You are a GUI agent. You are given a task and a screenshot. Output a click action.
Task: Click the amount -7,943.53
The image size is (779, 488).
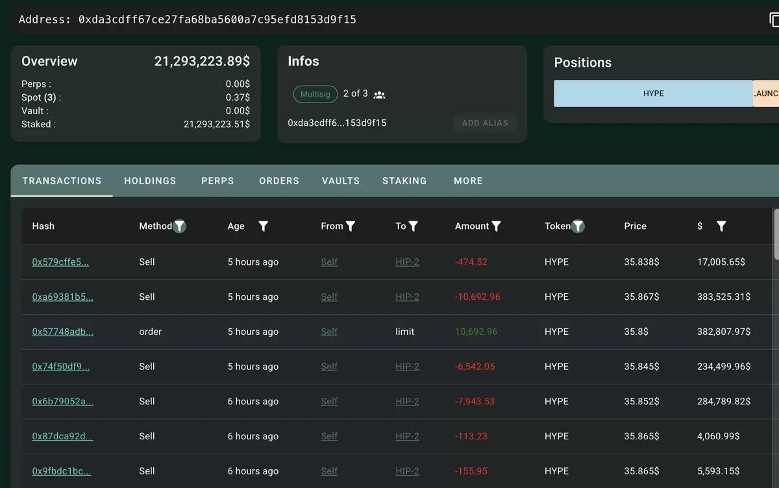pos(475,402)
